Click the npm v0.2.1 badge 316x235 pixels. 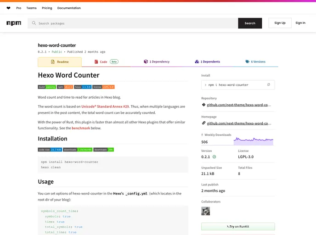point(65,87)
